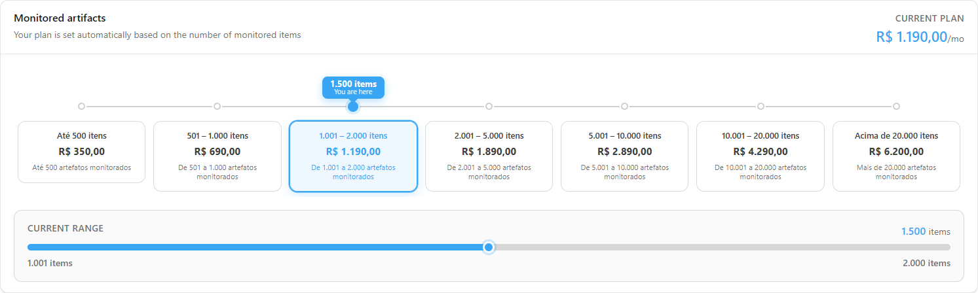Select the Até 500 itens plan card
This screenshot has height=293, width=978.
[81, 152]
